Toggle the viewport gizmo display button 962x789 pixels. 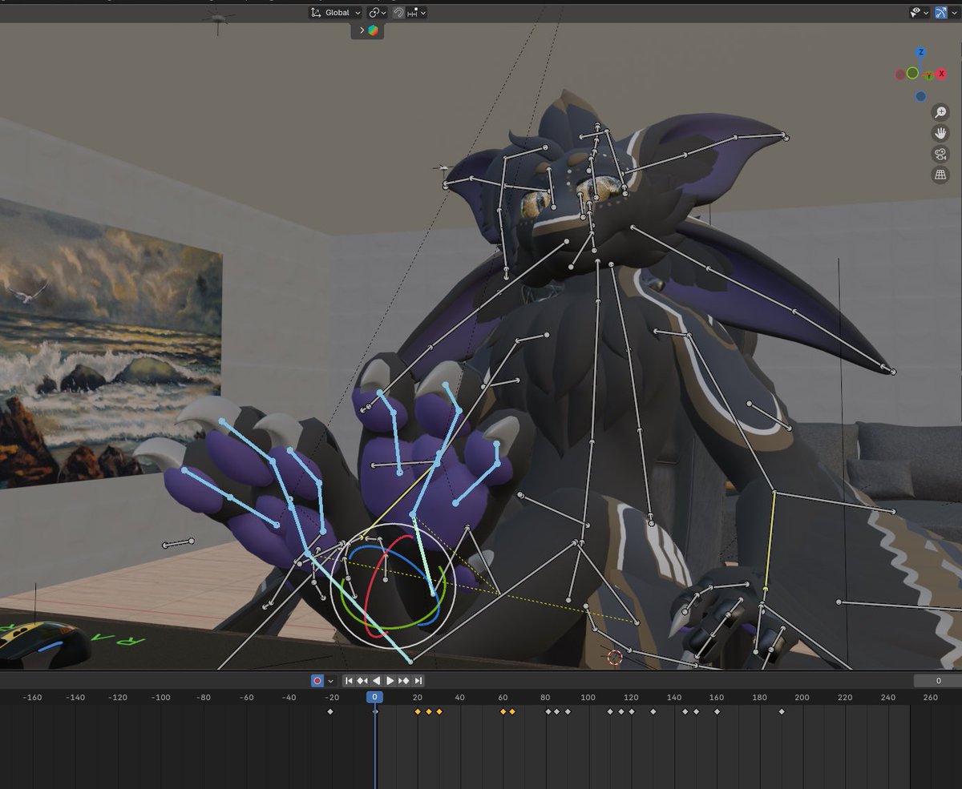tap(940, 12)
